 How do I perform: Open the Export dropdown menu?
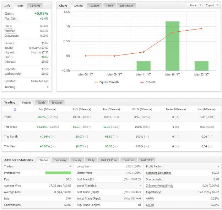212,5
